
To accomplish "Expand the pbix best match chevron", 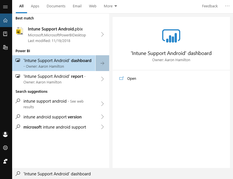I will pos(102,34).
